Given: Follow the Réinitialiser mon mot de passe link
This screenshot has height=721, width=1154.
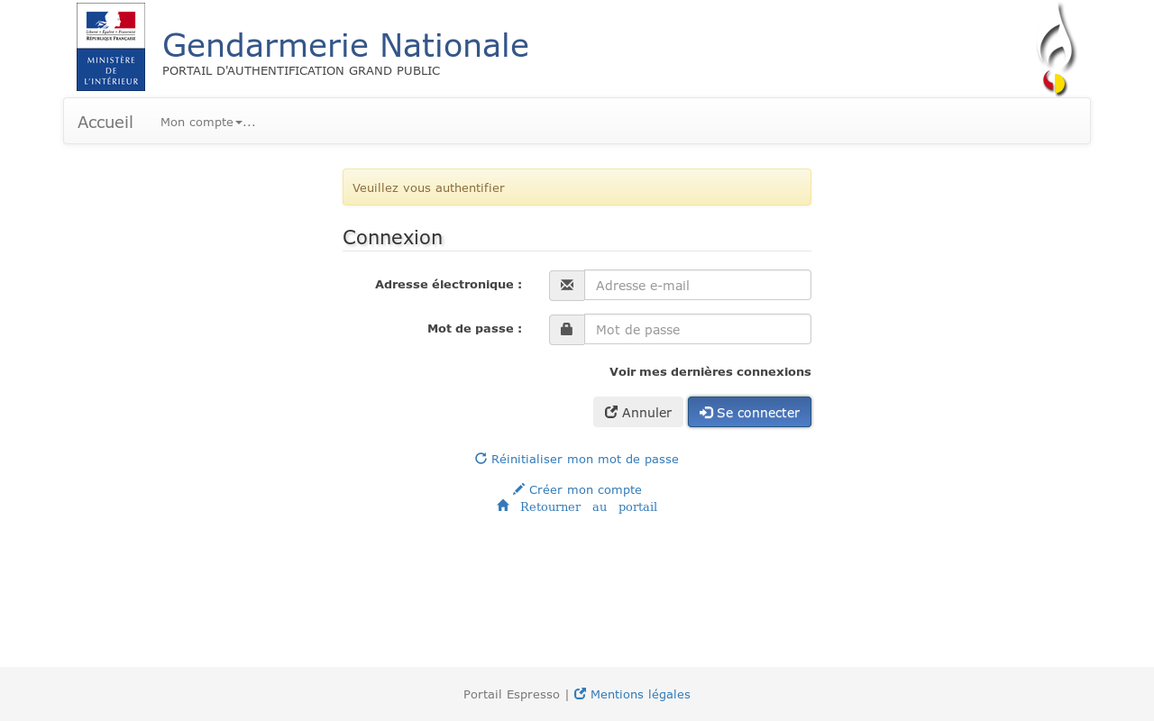Looking at the screenshot, I should (x=577, y=459).
